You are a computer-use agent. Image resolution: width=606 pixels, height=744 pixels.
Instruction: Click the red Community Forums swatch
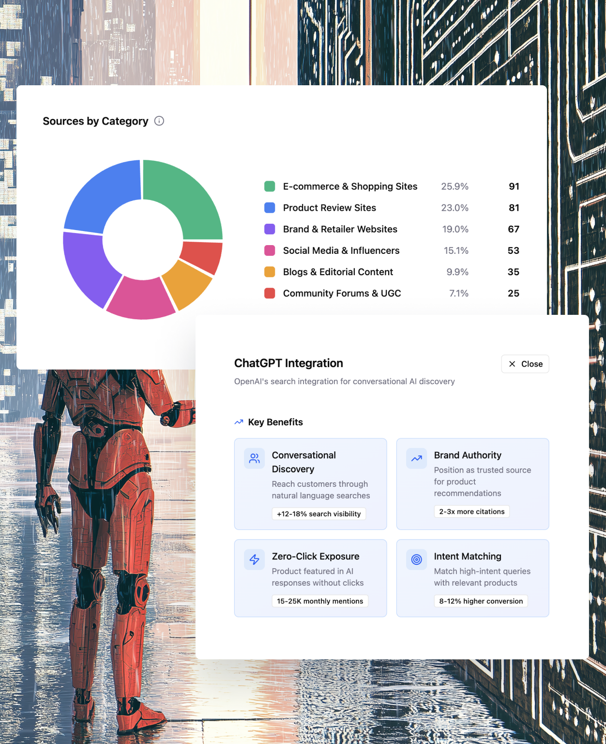[x=270, y=293]
